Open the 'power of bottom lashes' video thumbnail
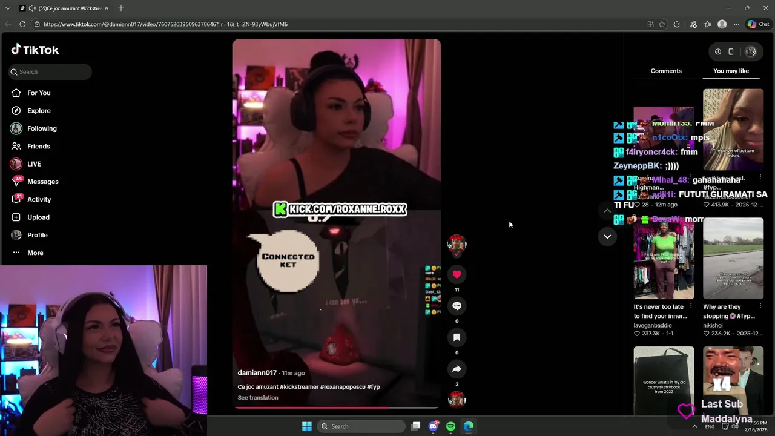Image resolution: width=775 pixels, height=436 pixels. [733, 130]
